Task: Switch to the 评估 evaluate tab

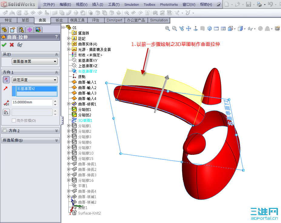Action: (x=95, y=20)
